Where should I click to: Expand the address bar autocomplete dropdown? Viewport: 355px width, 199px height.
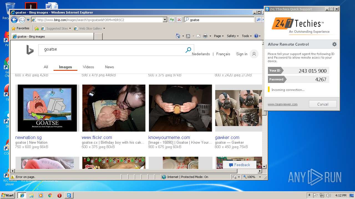[x=165, y=20]
